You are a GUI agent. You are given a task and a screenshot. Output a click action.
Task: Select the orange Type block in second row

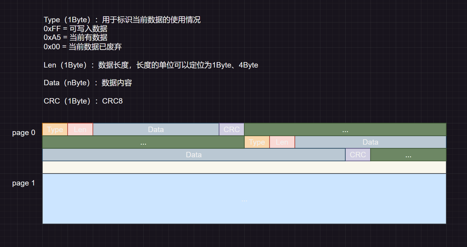pyautogui.click(x=257, y=142)
